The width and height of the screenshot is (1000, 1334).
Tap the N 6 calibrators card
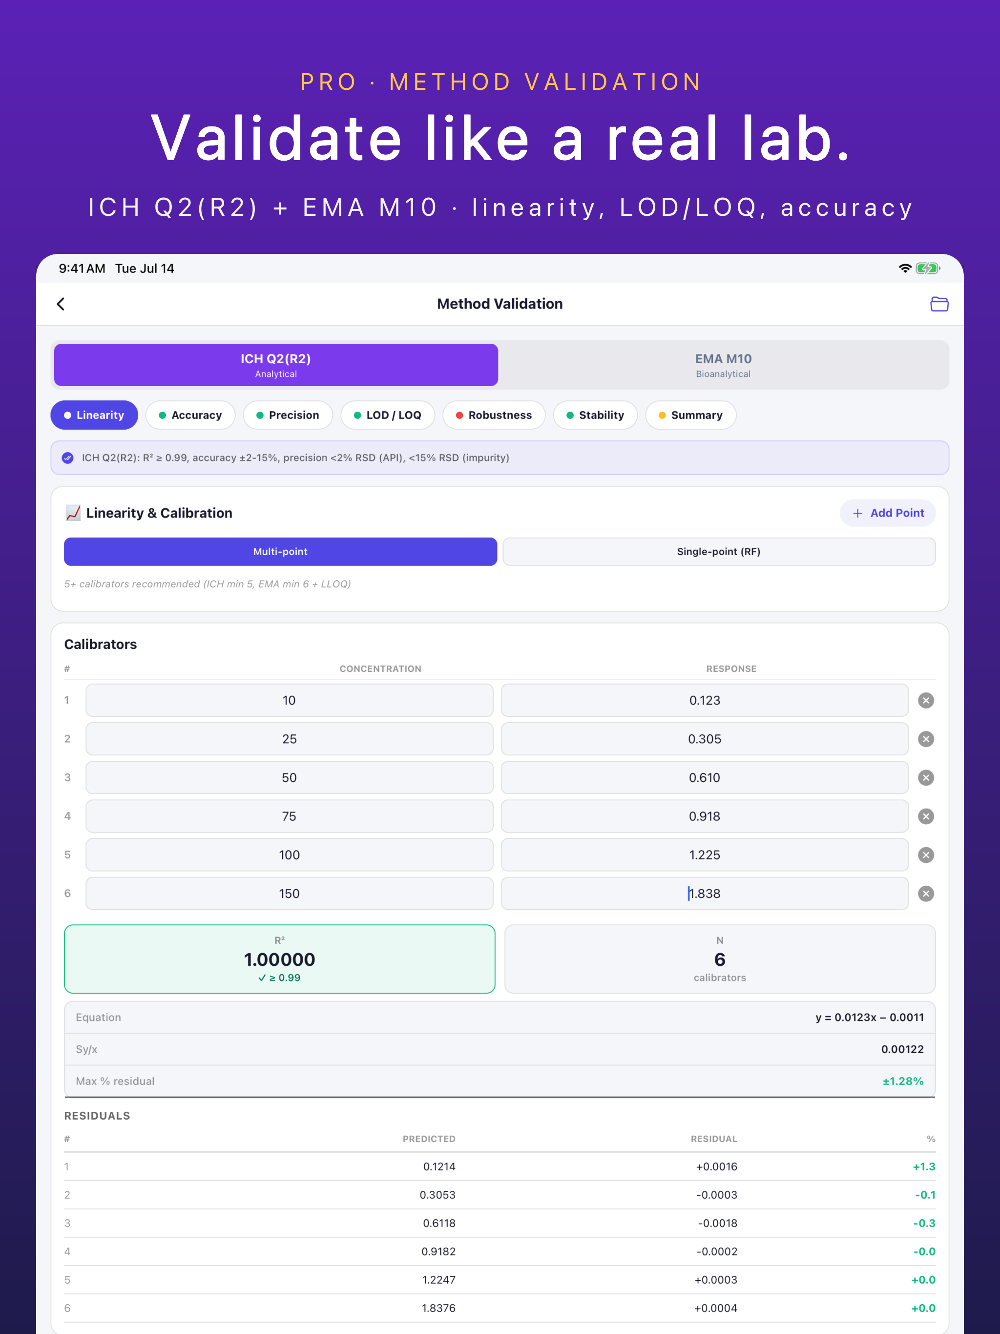(720, 959)
